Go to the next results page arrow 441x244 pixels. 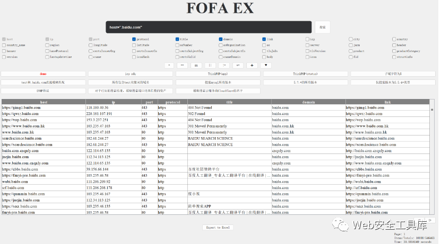coord(430,220)
